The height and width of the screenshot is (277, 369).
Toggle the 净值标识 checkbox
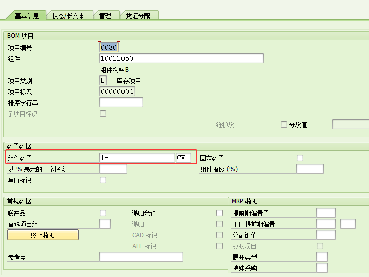[x=103, y=180]
